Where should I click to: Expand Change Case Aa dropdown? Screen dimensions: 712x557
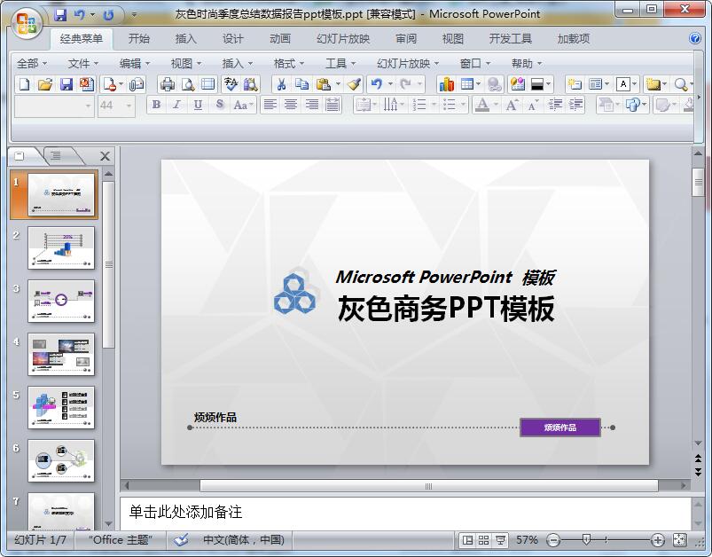(252, 106)
